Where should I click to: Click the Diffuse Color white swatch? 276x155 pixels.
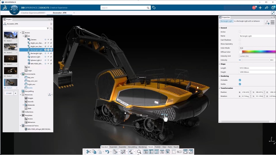click(x=240, y=52)
